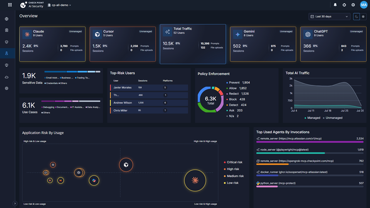Viewport: 370px width, 208px height.
Task: Open the settings gear in top bar
Action: [x=353, y=5]
